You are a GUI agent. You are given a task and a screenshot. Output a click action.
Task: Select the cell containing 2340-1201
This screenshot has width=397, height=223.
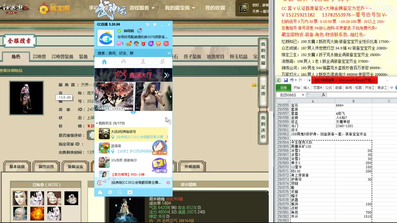[x=353, y=126]
